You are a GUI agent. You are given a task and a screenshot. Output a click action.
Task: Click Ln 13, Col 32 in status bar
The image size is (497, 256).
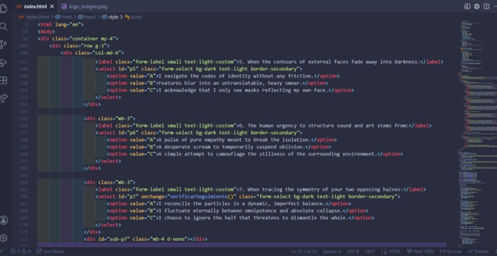click(x=304, y=251)
